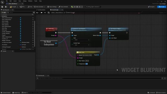Toggle visibility of BTN_ConfirmCancel variable

[33, 18]
